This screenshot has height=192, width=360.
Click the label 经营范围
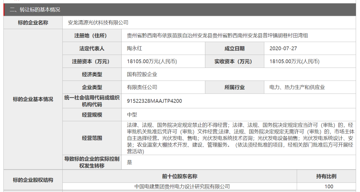tap(92, 138)
